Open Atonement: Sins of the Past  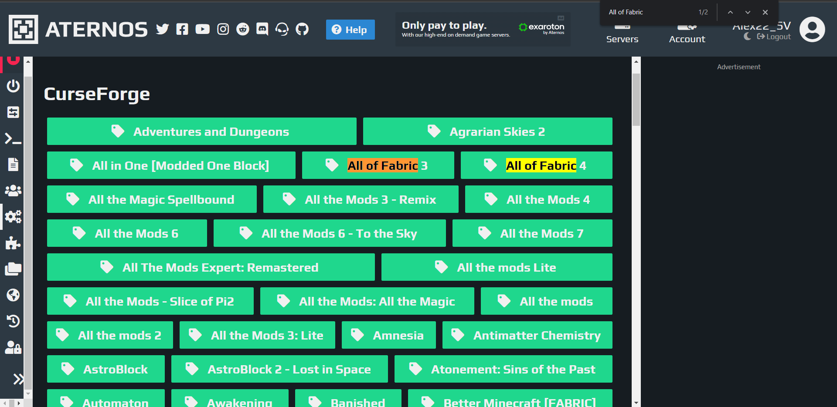(504, 369)
